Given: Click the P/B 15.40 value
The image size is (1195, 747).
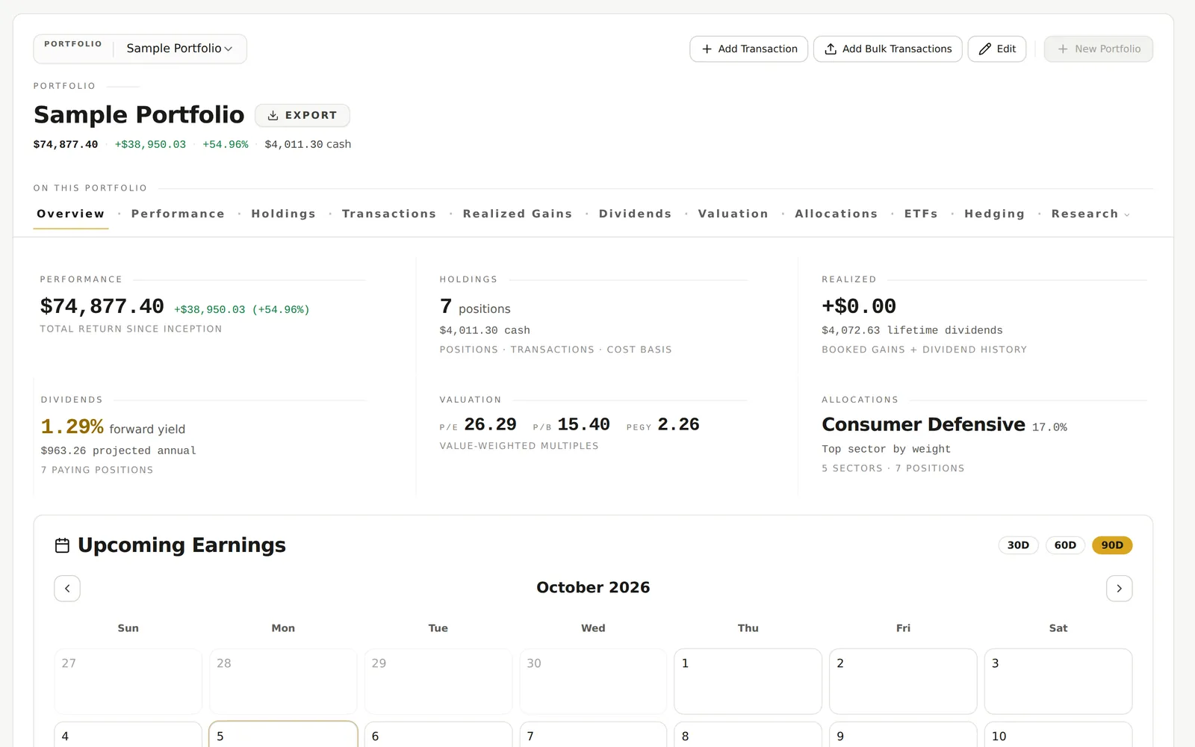Looking at the screenshot, I should pyautogui.click(x=571, y=425).
